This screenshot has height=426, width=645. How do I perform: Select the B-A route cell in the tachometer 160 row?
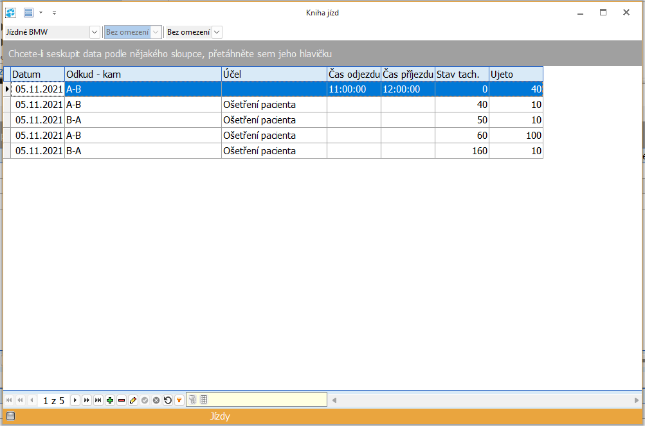[x=143, y=151]
